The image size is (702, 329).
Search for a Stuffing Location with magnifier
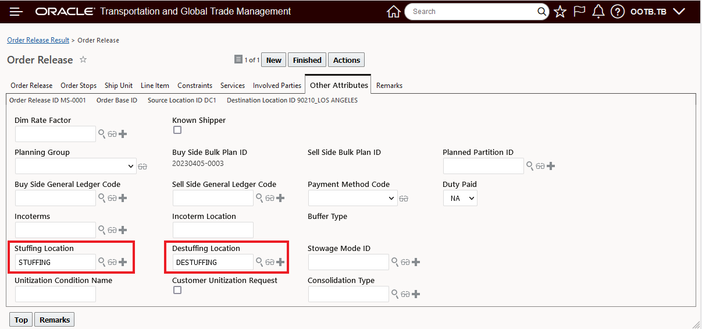(x=102, y=262)
